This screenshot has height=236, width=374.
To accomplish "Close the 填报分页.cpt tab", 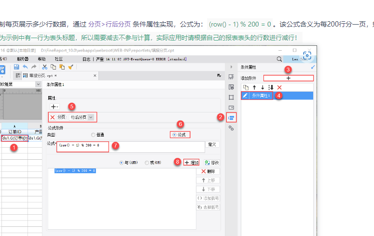I will point(95,76).
